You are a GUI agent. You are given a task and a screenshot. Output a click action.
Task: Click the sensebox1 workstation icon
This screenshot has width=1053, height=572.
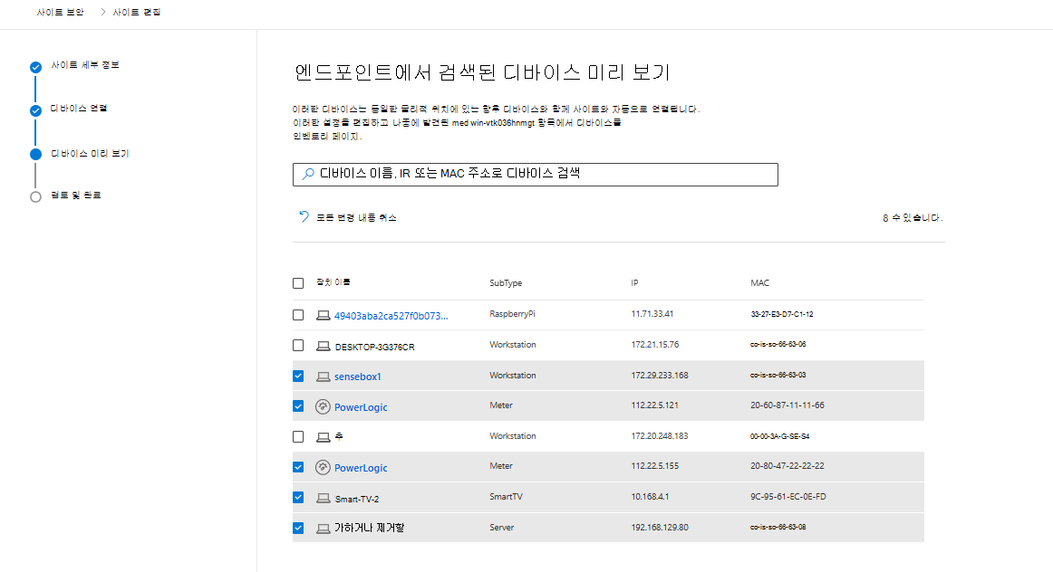(x=323, y=377)
